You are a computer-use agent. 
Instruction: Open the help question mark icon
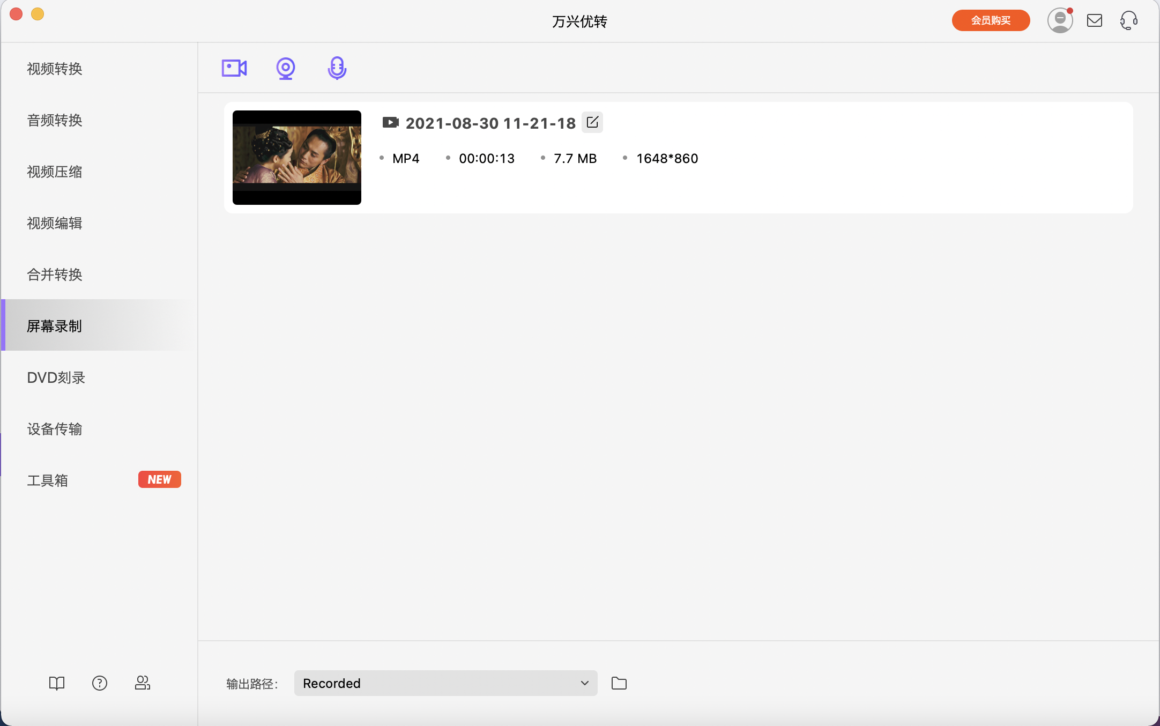pos(100,683)
